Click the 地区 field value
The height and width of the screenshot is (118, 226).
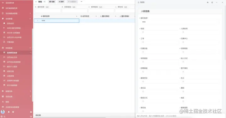pyautogui.click(x=200, y=101)
